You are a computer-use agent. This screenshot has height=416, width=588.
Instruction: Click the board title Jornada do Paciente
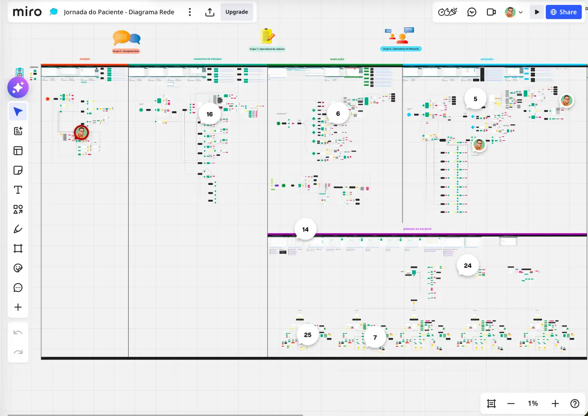(x=119, y=12)
